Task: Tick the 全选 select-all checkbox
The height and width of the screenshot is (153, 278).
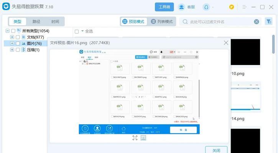Action: click(x=77, y=32)
